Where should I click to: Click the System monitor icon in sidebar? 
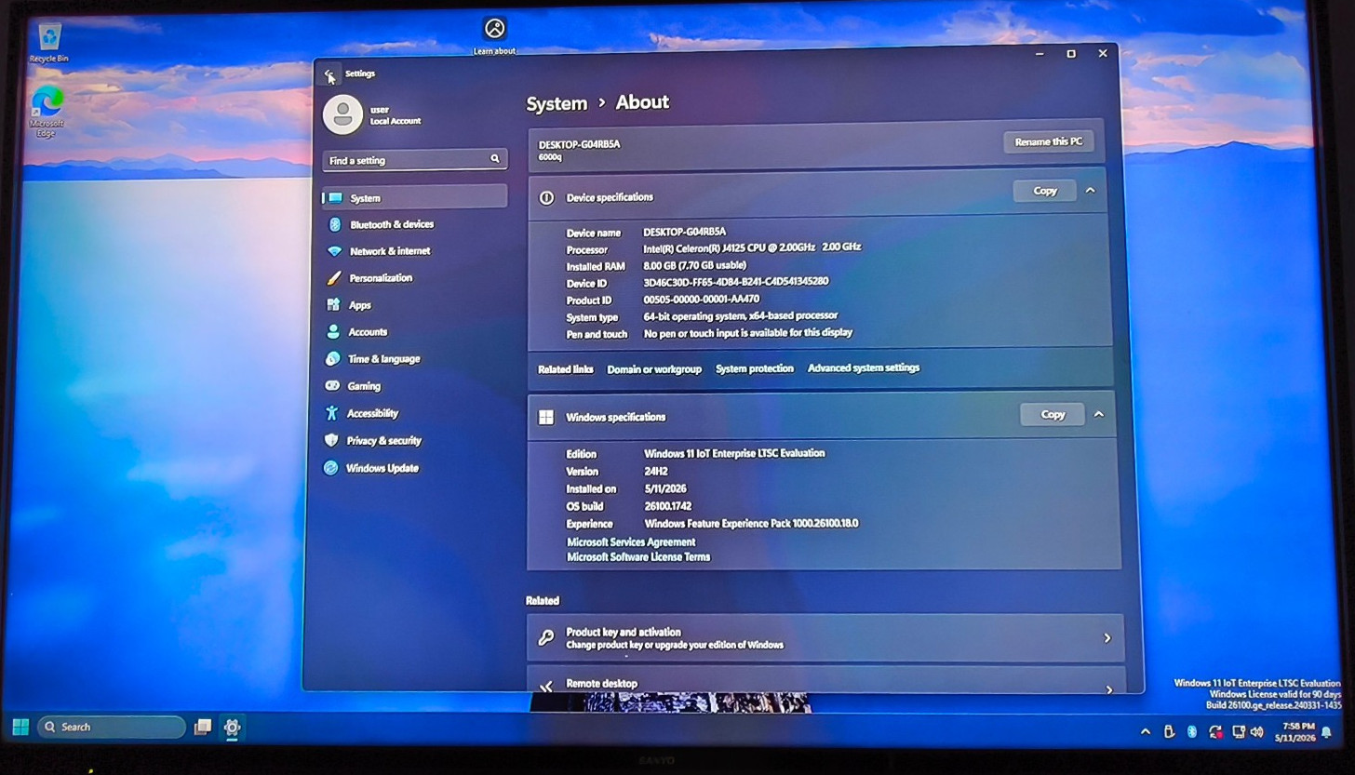coord(335,198)
